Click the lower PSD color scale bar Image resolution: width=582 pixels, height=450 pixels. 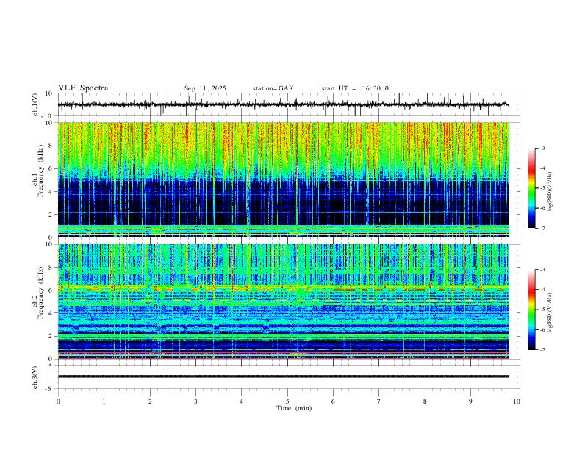point(531,310)
